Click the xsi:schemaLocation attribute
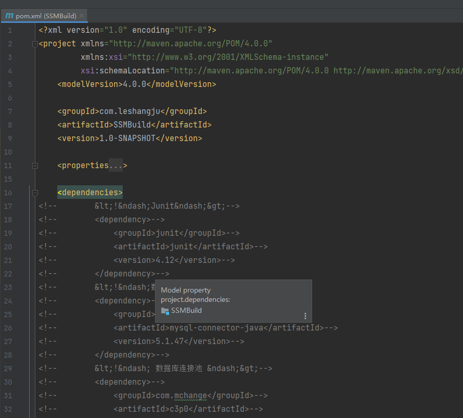This screenshot has width=463, height=418. coord(123,71)
